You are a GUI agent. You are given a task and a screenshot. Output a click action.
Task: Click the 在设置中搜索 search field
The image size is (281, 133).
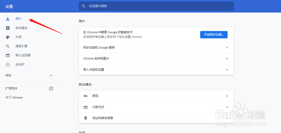pos(156,6)
